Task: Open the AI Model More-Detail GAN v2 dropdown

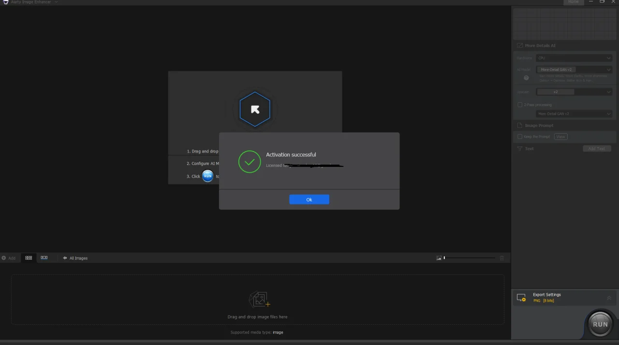Action: coord(574,69)
